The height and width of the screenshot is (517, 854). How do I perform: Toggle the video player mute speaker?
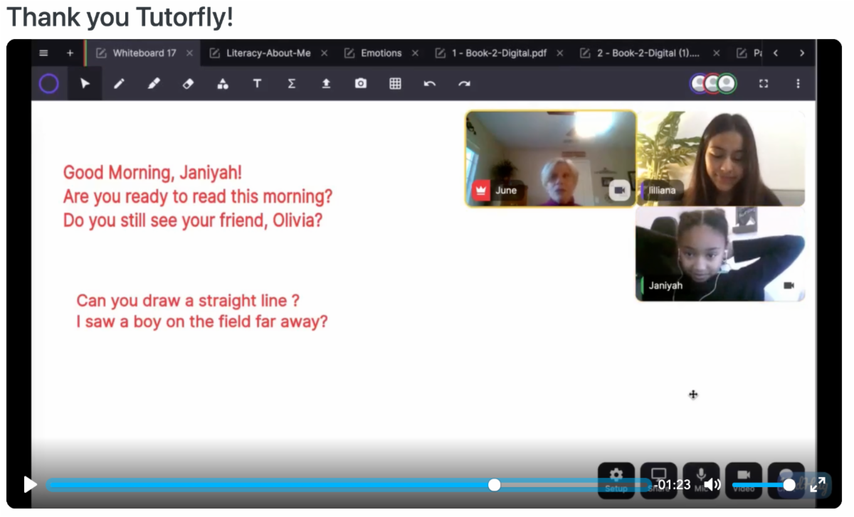pyautogui.click(x=712, y=485)
